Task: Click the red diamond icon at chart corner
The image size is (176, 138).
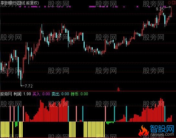Action: click(169, 3)
